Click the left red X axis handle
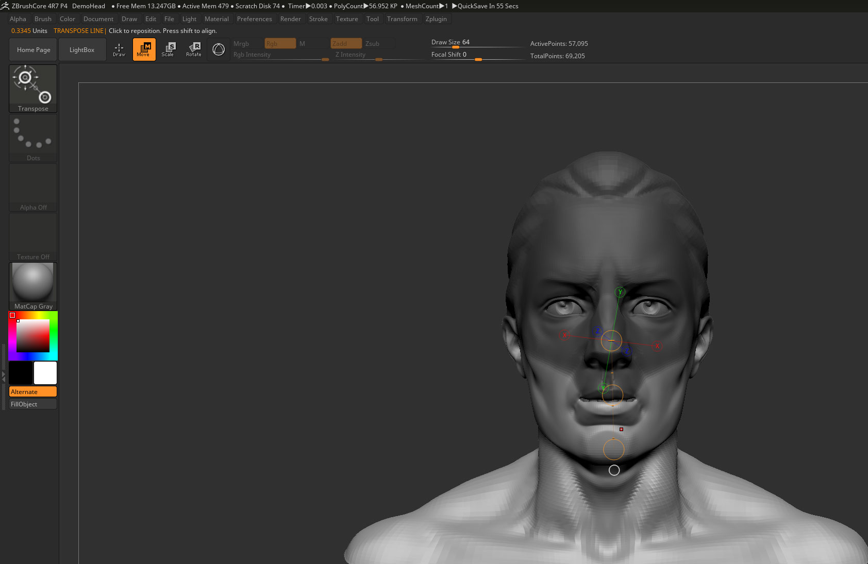868x564 pixels. [x=564, y=335]
